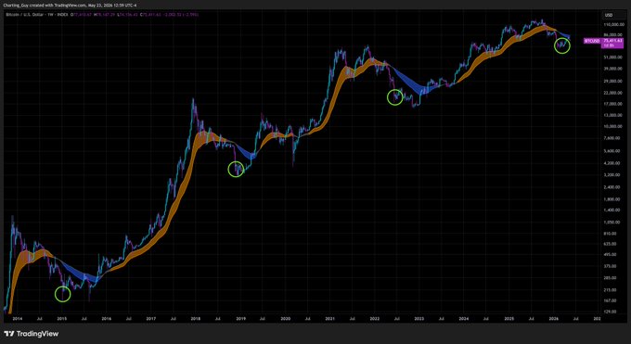
Task: Click the 2021 label on time axis
Action: pos(330,319)
